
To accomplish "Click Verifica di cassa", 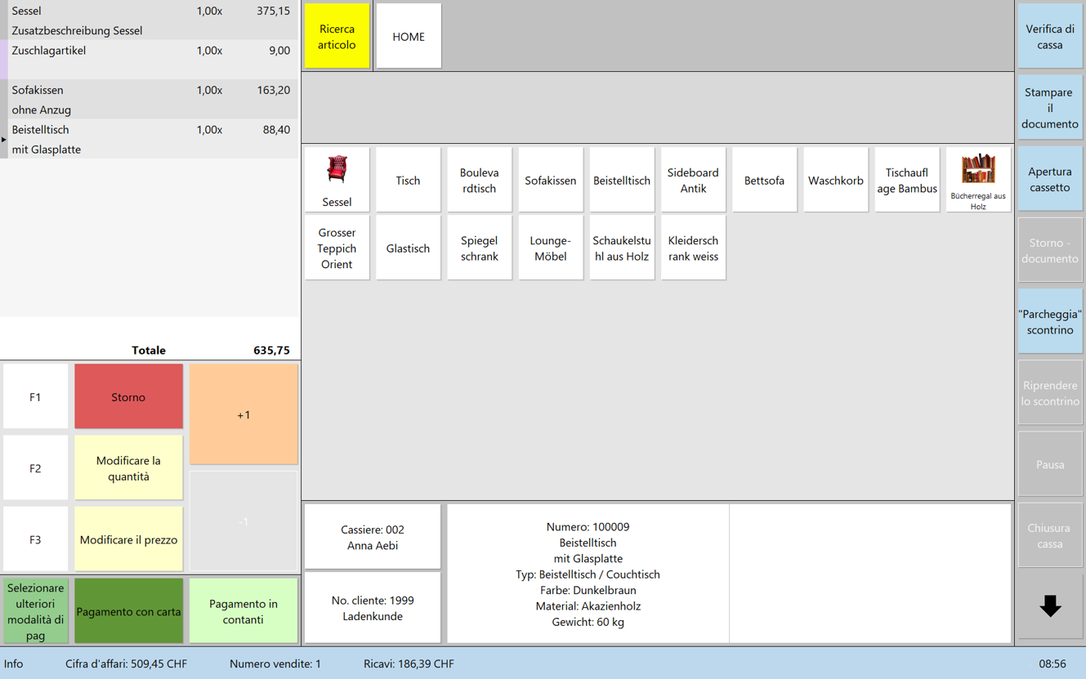I will pos(1050,37).
